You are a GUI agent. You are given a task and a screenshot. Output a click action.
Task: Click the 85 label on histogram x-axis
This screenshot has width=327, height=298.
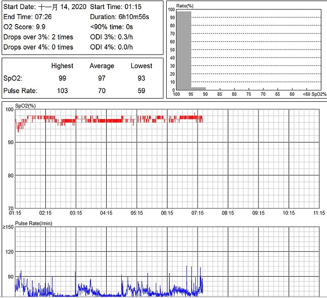[x=220, y=94]
